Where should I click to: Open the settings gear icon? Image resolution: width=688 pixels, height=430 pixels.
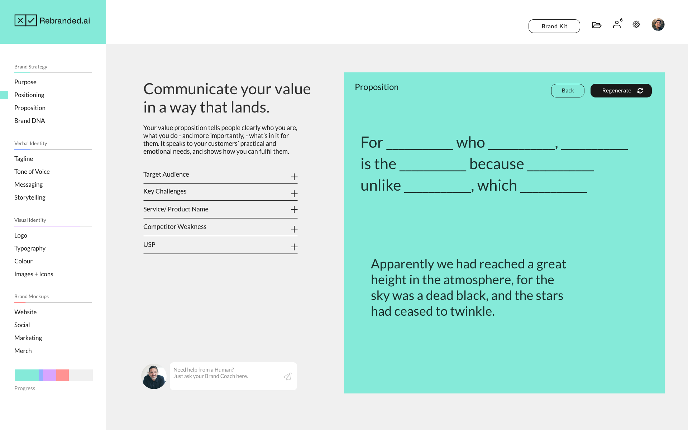pos(636,24)
